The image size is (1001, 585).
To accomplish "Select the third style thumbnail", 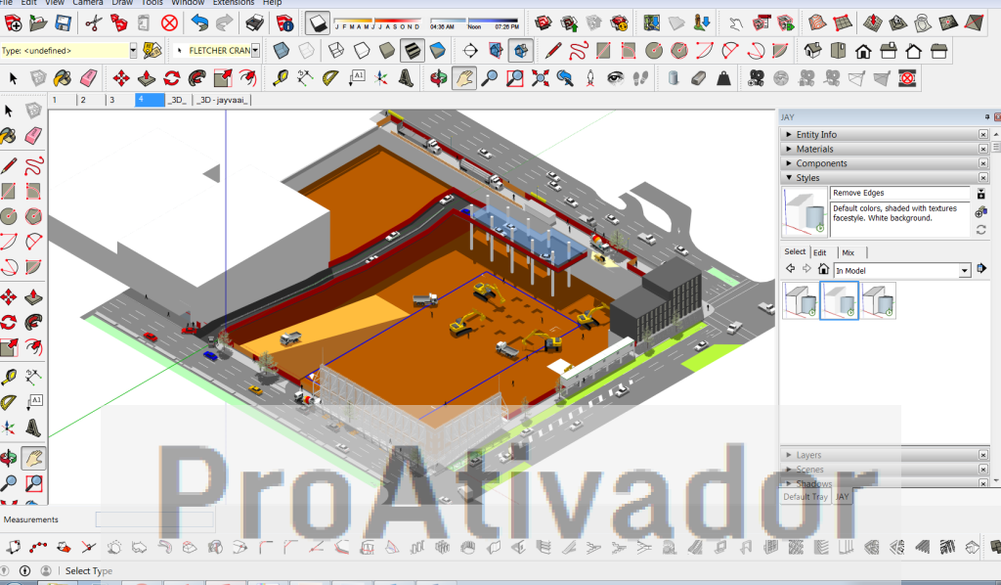I will (x=878, y=300).
